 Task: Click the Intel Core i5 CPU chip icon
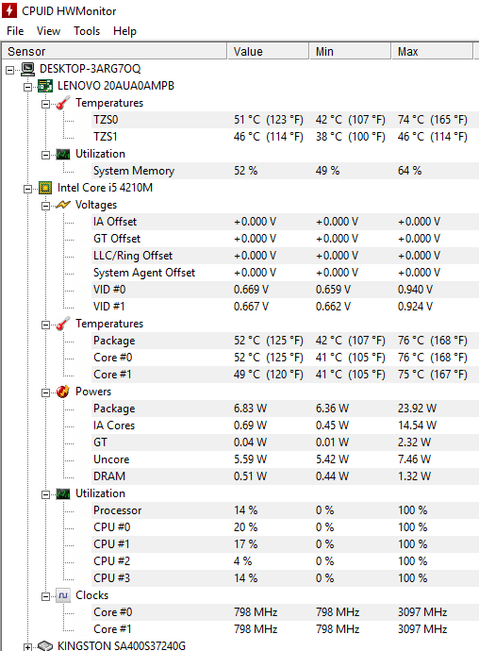(x=45, y=188)
